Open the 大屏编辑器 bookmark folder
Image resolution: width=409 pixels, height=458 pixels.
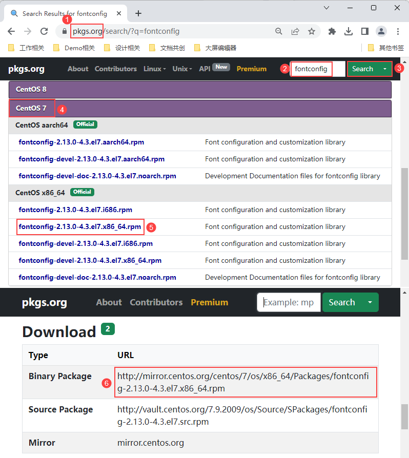[215, 48]
